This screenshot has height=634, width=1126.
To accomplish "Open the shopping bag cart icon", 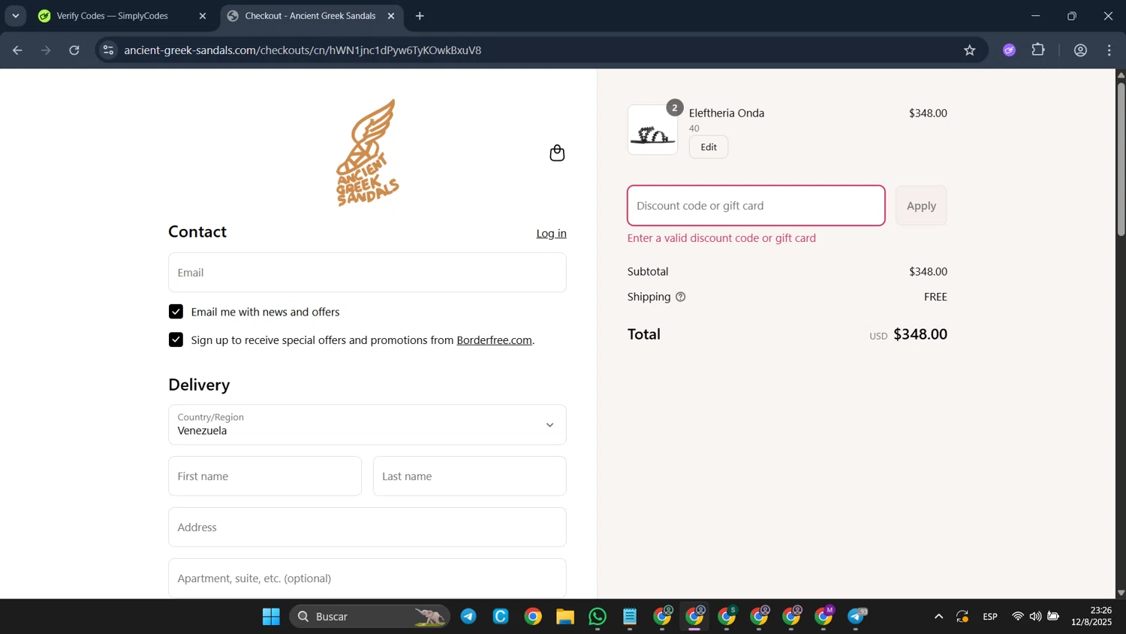I will pos(557,153).
